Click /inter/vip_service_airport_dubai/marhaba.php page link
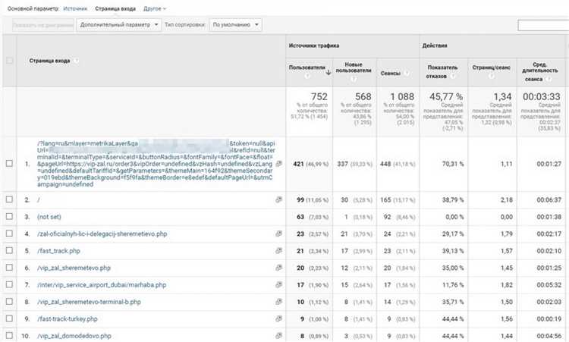569x342 pixels. point(96,284)
